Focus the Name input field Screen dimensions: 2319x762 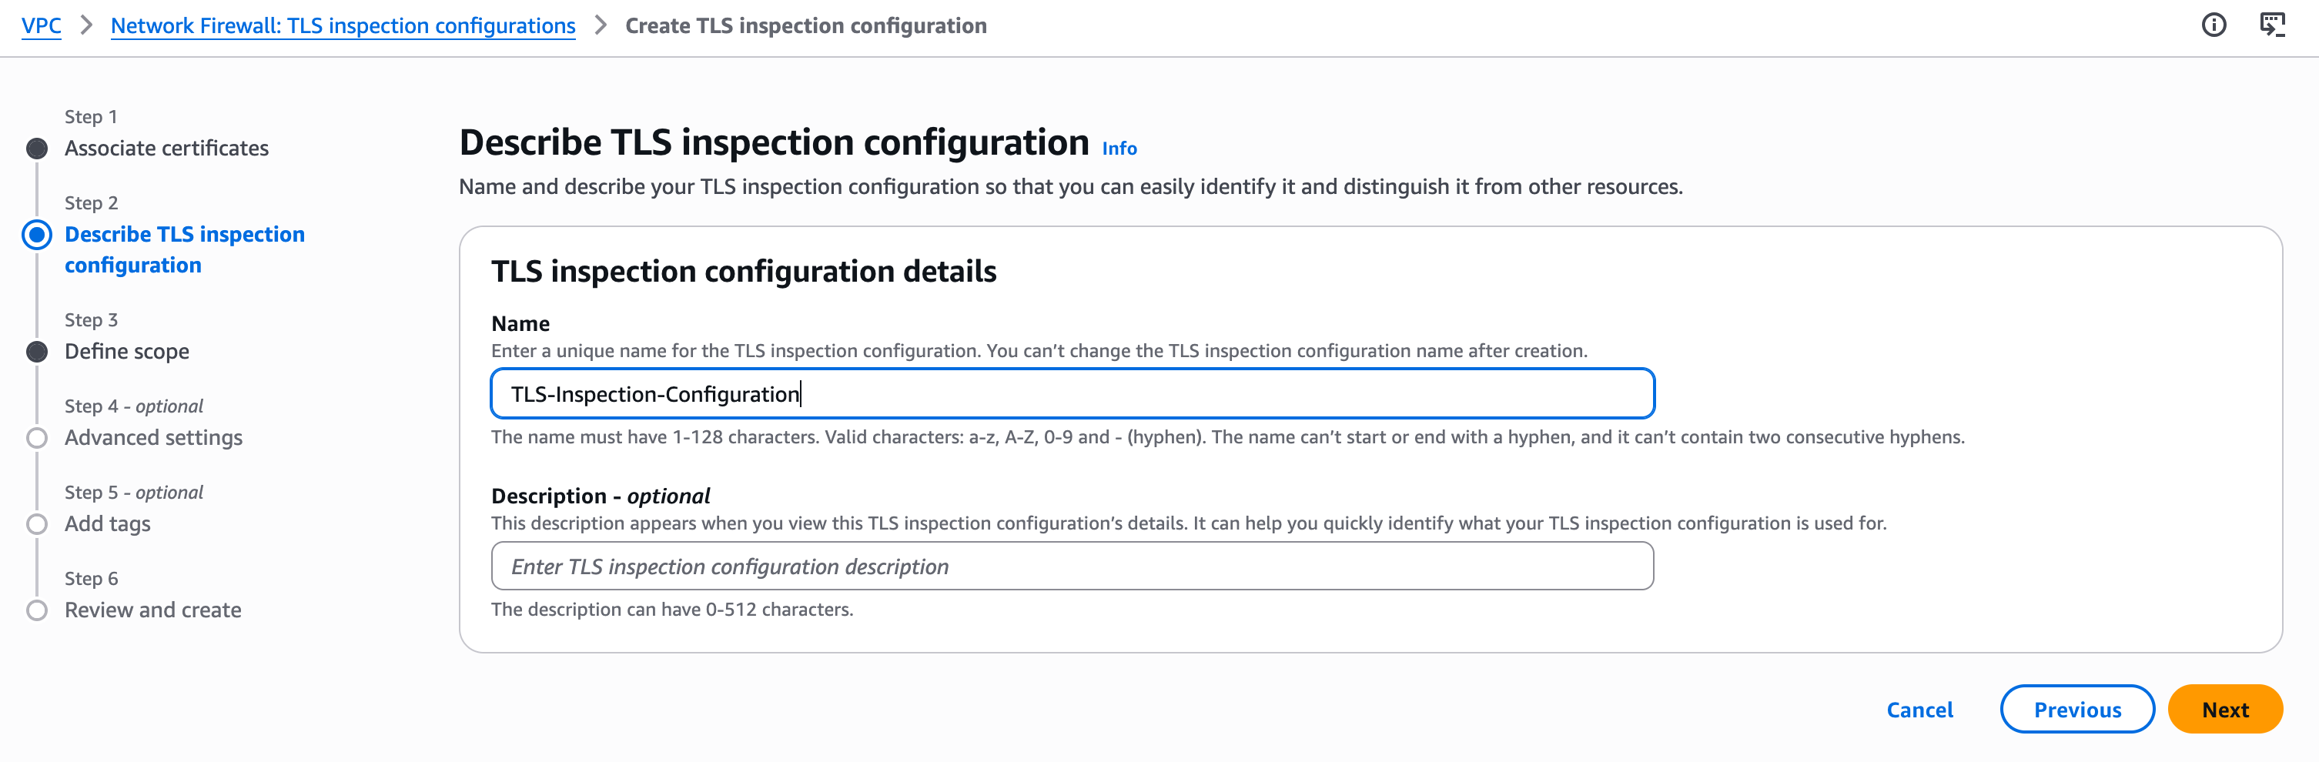(1071, 394)
